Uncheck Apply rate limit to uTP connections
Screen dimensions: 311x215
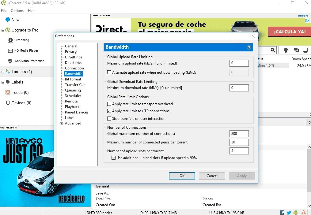coord(109,111)
